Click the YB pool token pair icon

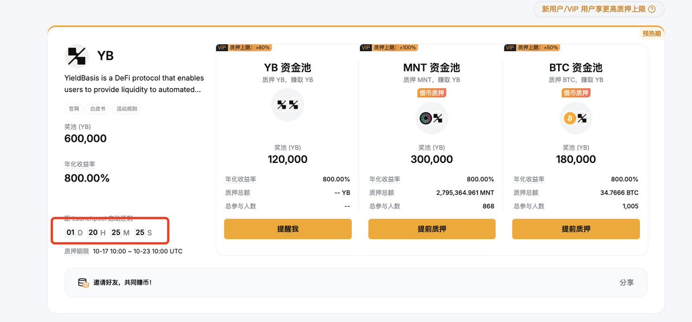pos(287,105)
